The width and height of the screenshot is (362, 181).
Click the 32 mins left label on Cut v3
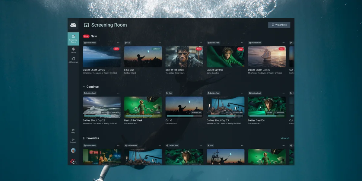[x=196, y=113]
